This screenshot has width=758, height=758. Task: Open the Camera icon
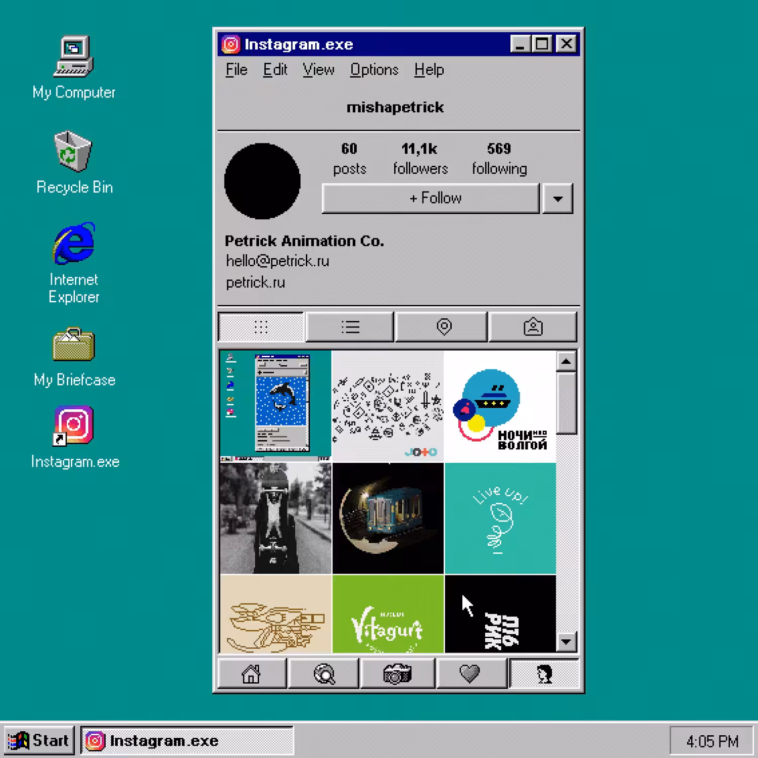click(x=397, y=674)
